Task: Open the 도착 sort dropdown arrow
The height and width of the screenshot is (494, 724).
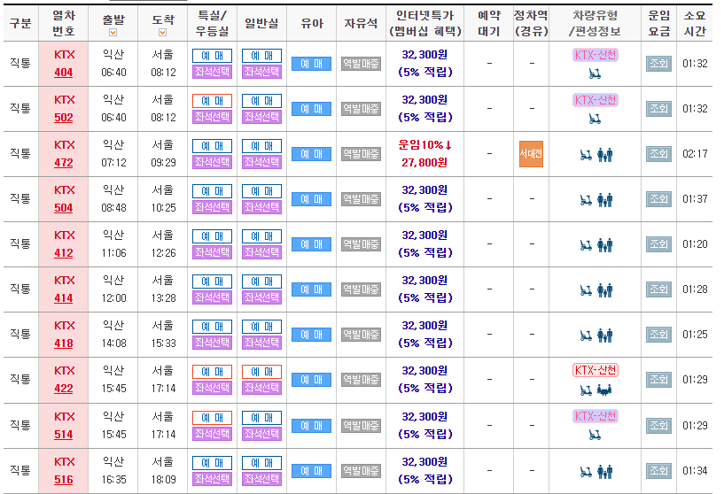Action: 162,32
